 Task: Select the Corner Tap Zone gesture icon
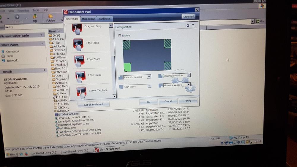(x=82, y=92)
